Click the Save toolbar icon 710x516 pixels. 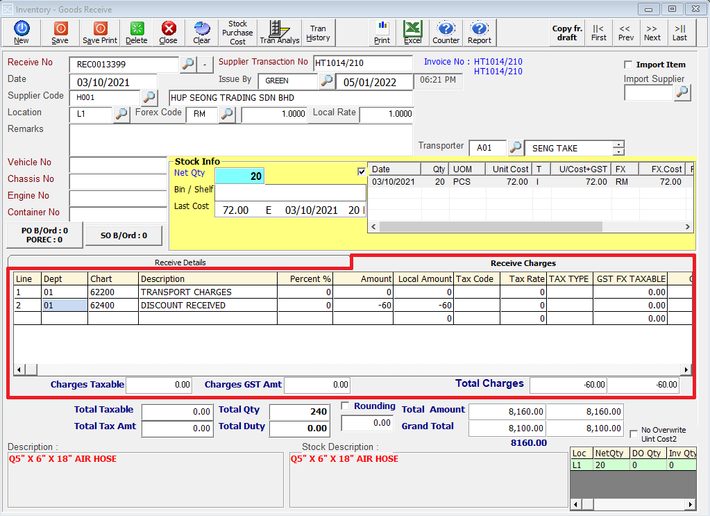click(x=60, y=33)
